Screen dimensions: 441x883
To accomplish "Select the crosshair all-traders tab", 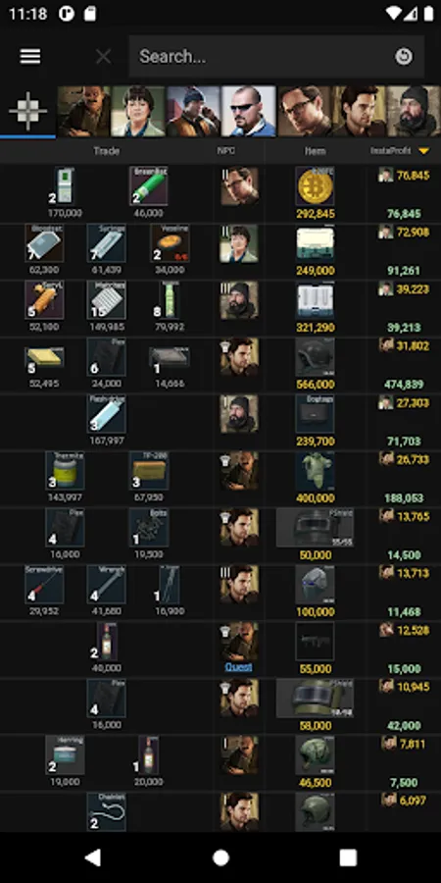I will point(27,111).
